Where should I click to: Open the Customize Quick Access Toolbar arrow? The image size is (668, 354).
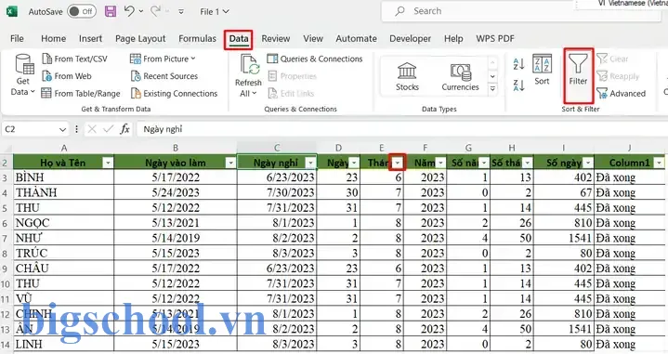tap(181, 12)
